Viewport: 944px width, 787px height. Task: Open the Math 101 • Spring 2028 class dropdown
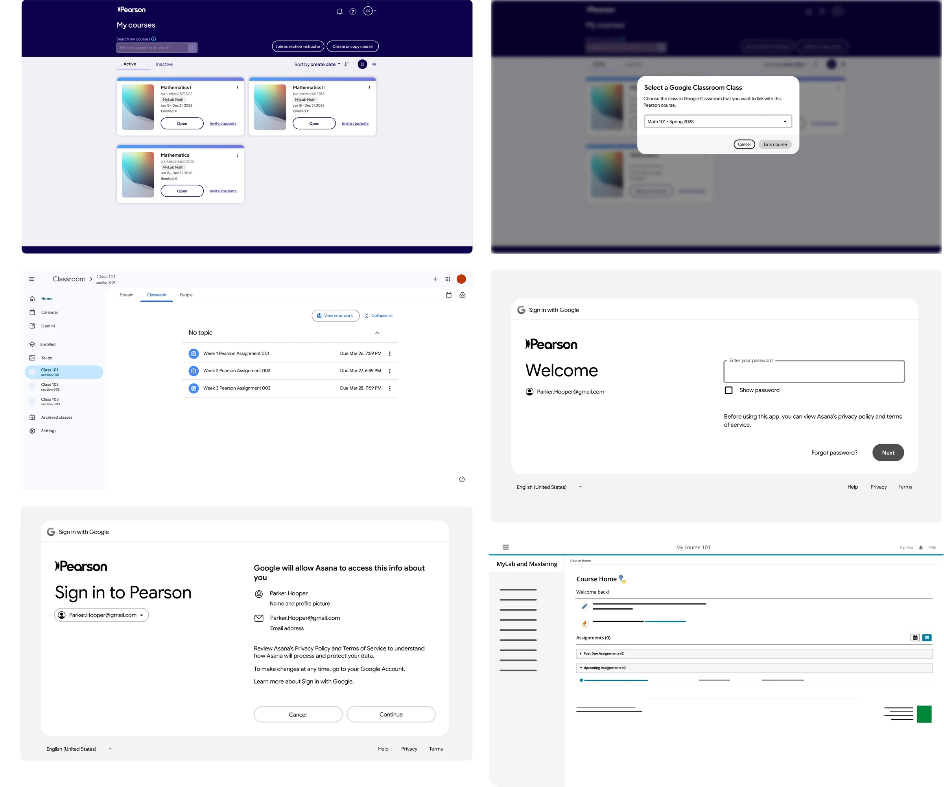click(x=718, y=122)
